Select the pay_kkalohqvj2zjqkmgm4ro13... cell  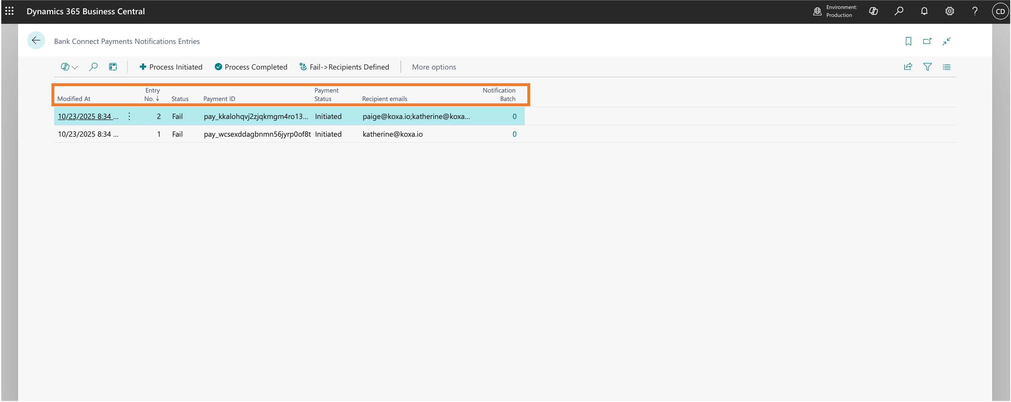(x=256, y=117)
